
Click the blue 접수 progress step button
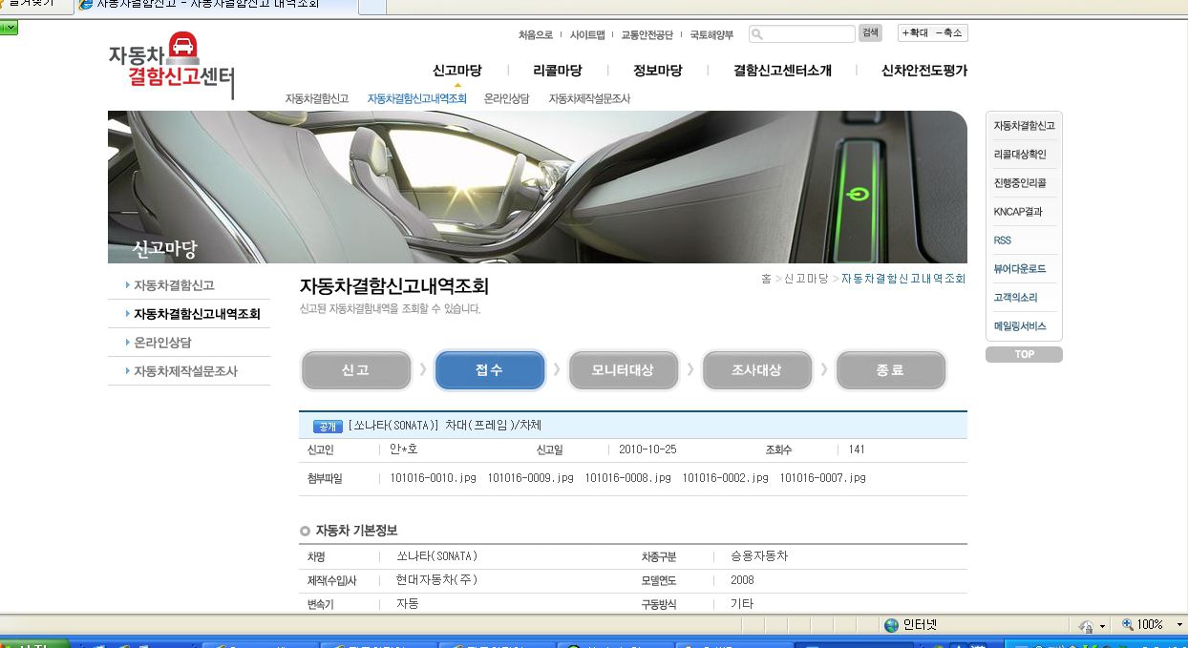[490, 370]
